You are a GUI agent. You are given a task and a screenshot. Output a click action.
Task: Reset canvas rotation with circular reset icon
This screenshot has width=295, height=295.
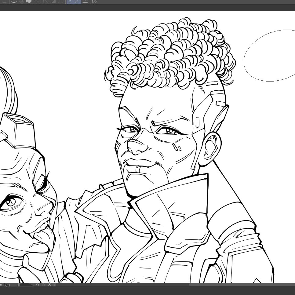coord(49,285)
